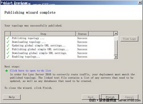Click the Status column header
143x104 pixels.
click(x=82, y=34)
